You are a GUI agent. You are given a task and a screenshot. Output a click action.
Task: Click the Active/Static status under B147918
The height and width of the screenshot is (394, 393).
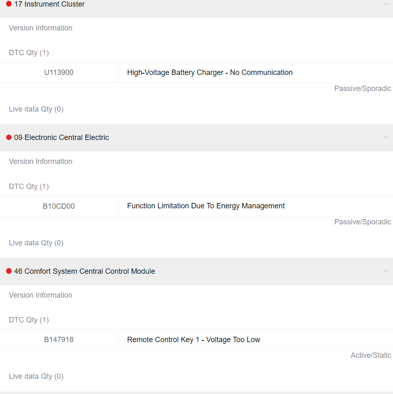point(371,355)
